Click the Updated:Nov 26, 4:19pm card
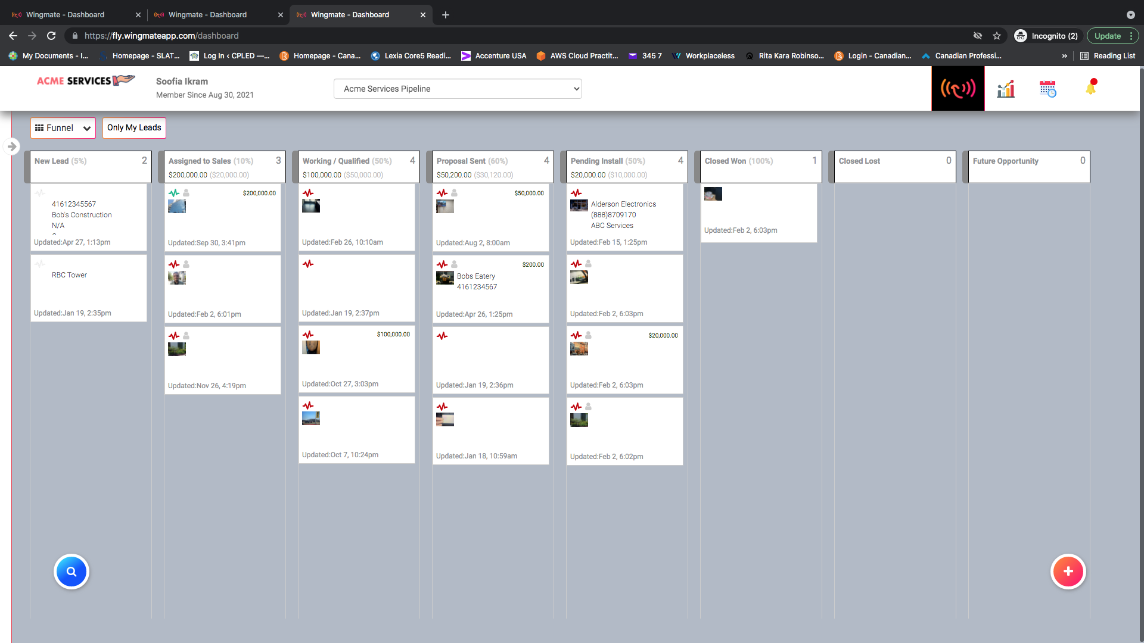The width and height of the screenshot is (1144, 643). point(223,360)
